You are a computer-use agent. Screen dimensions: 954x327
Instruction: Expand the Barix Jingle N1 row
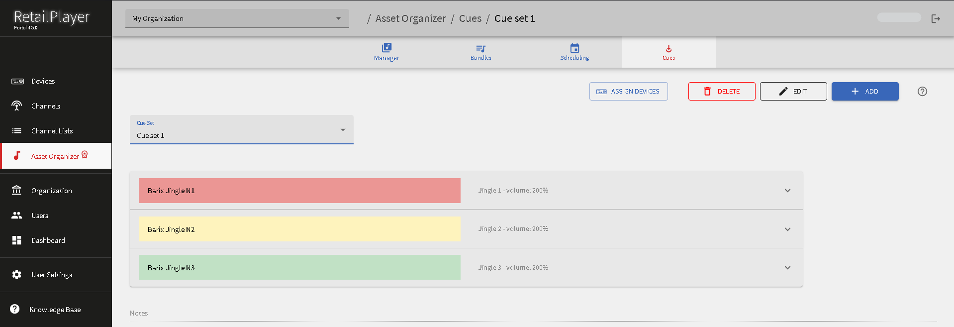pyautogui.click(x=787, y=191)
